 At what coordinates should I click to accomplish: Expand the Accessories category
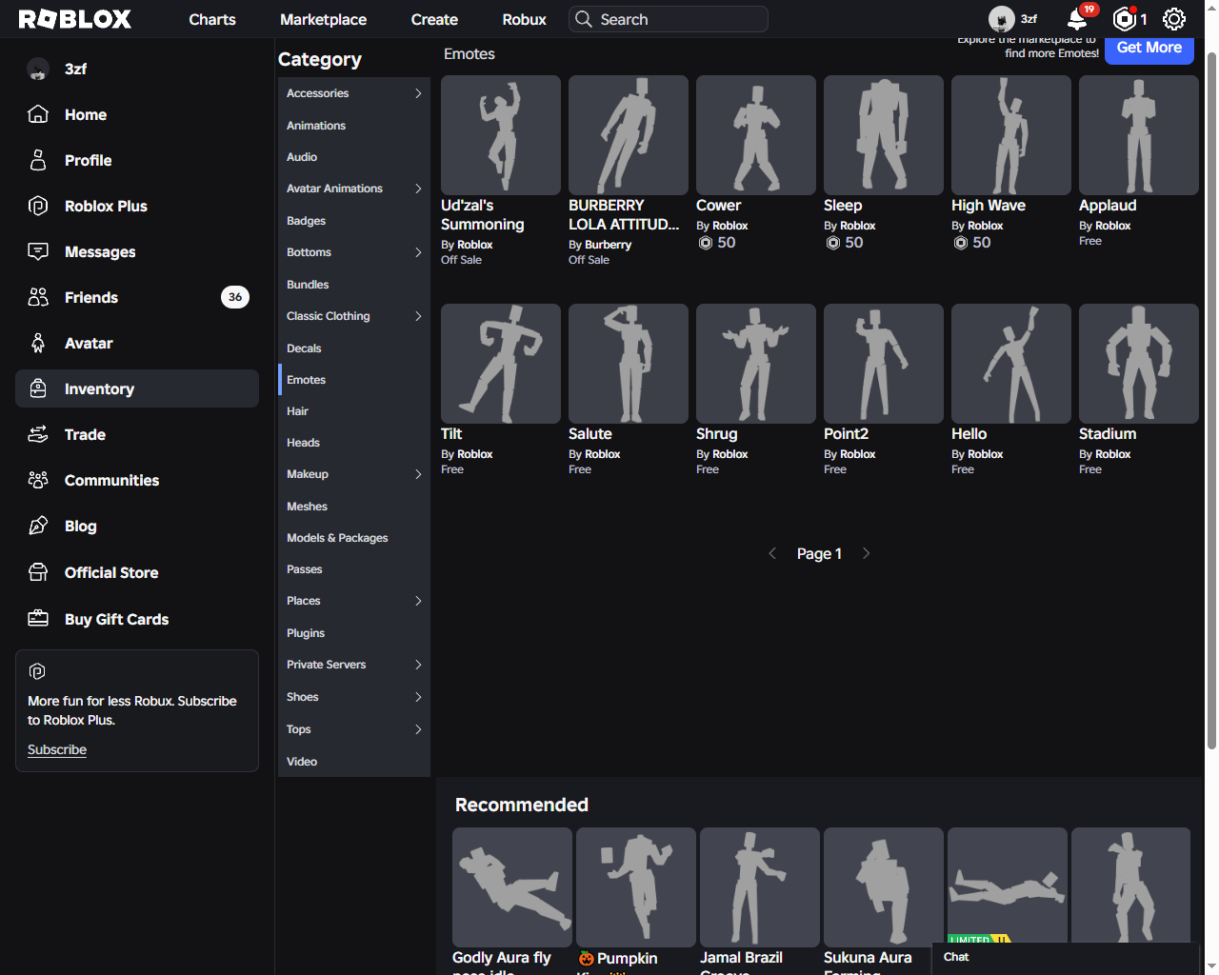(418, 93)
